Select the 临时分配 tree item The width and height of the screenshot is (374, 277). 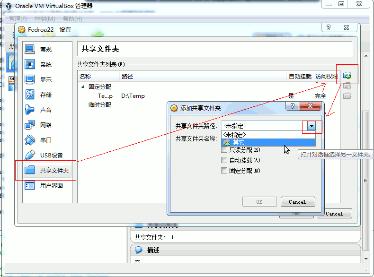[x=100, y=105]
